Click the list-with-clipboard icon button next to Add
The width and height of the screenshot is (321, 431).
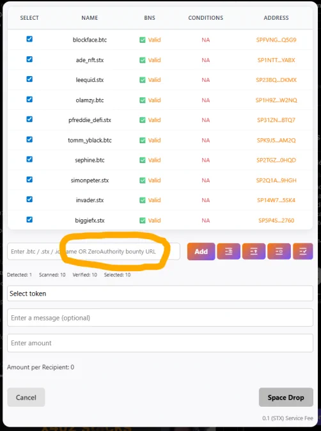click(229, 251)
